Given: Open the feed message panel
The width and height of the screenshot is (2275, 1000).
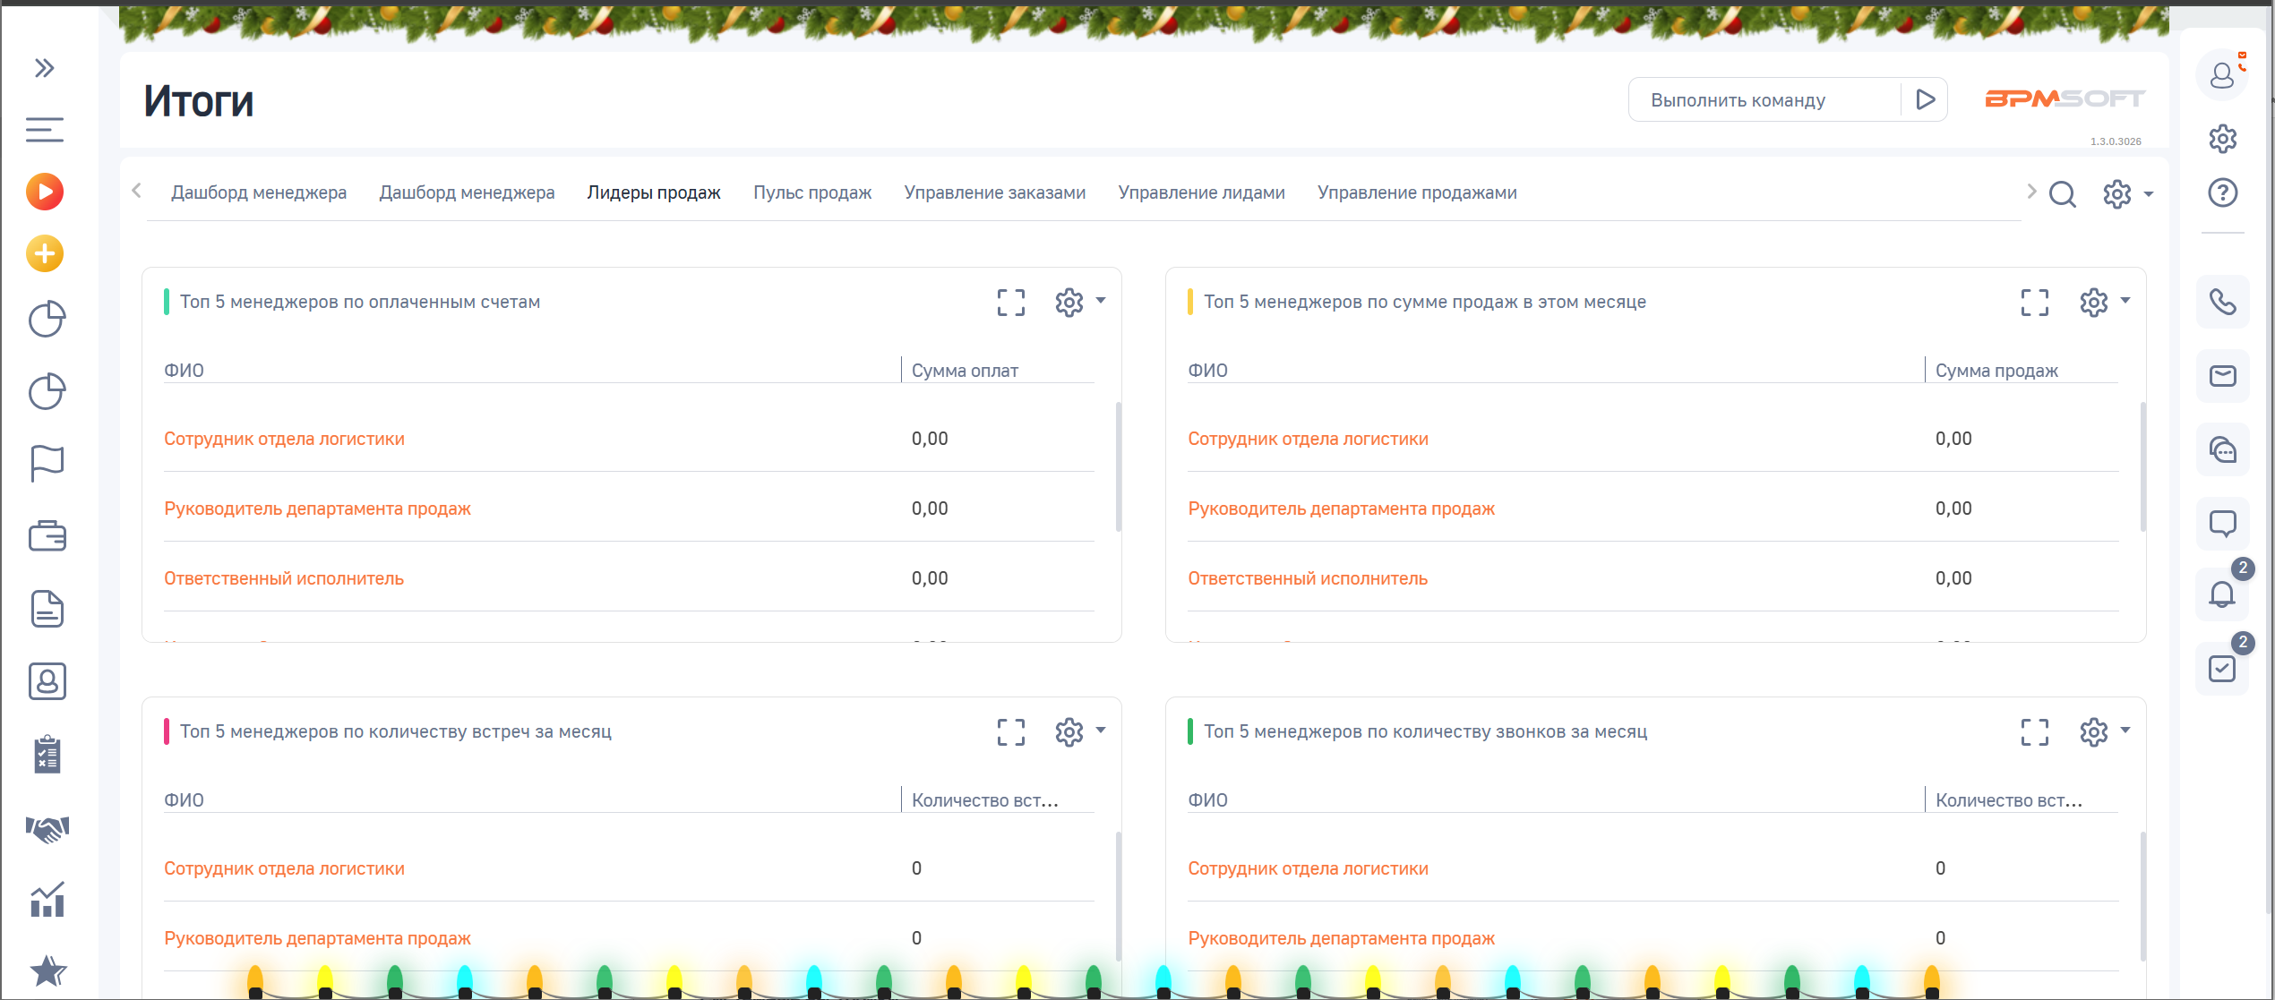Looking at the screenshot, I should tap(2222, 523).
